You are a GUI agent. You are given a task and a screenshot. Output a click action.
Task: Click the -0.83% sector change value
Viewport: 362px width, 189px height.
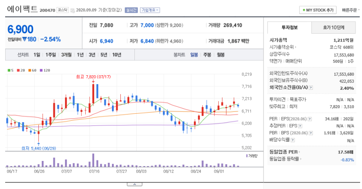coord(347,160)
